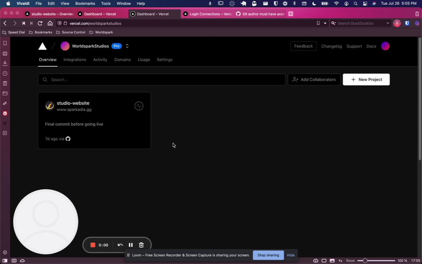Open the search engine dropdown arrow
The height and width of the screenshot is (264, 422).
pyautogui.click(x=388, y=23)
